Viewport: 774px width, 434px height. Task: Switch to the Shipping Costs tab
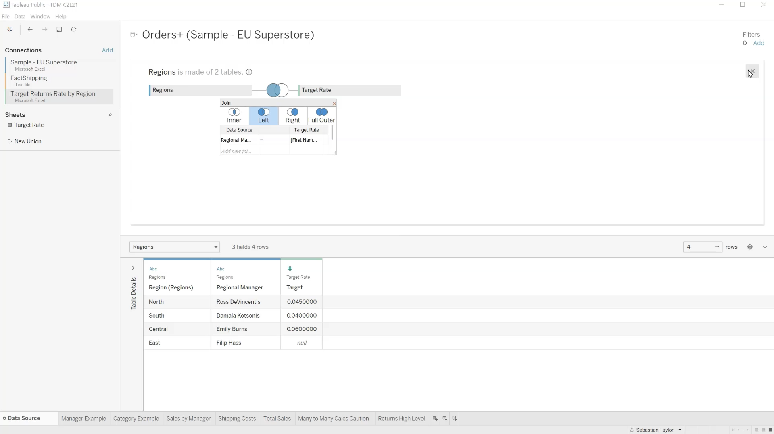click(x=237, y=419)
